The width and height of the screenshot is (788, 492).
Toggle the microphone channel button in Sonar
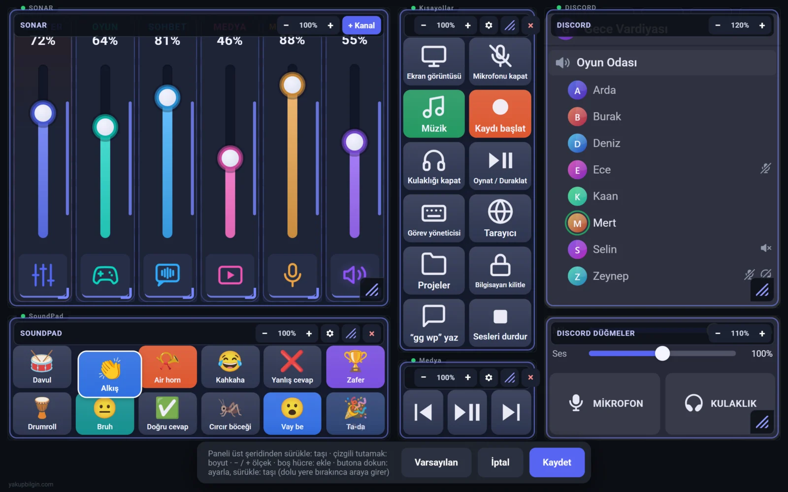pos(293,275)
